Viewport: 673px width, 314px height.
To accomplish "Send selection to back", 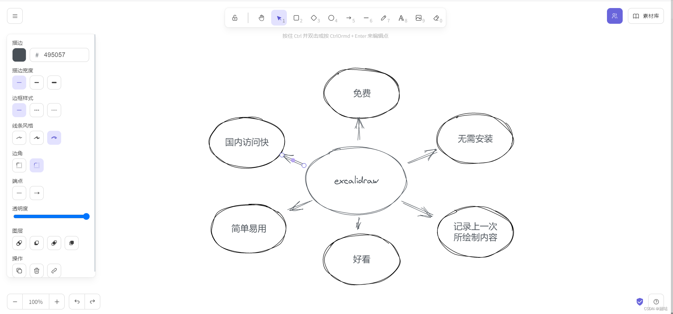I will pyautogui.click(x=19, y=243).
